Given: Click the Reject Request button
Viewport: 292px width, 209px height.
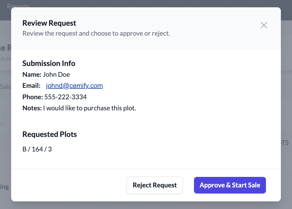Looking at the screenshot, I should pyautogui.click(x=154, y=185).
